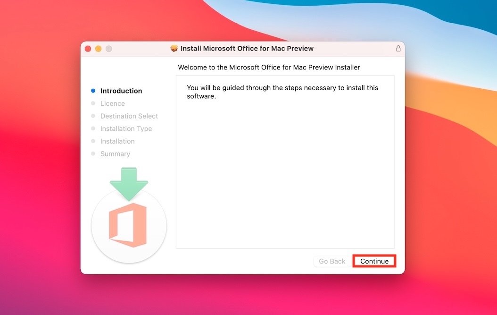Click the 'Install Microsoft Office for Mac Preview' title
The width and height of the screenshot is (497, 315).
coord(247,48)
